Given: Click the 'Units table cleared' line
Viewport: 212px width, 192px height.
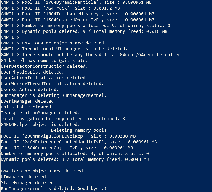Looking at the screenshot, I should click(27, 107).
